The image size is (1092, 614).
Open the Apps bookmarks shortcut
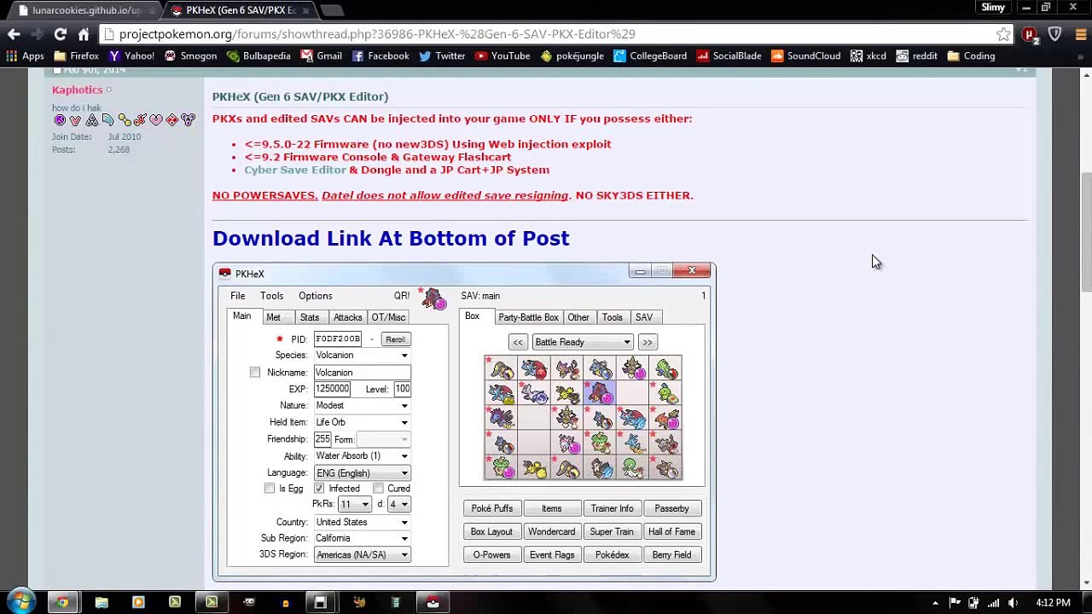pos(25,55)
